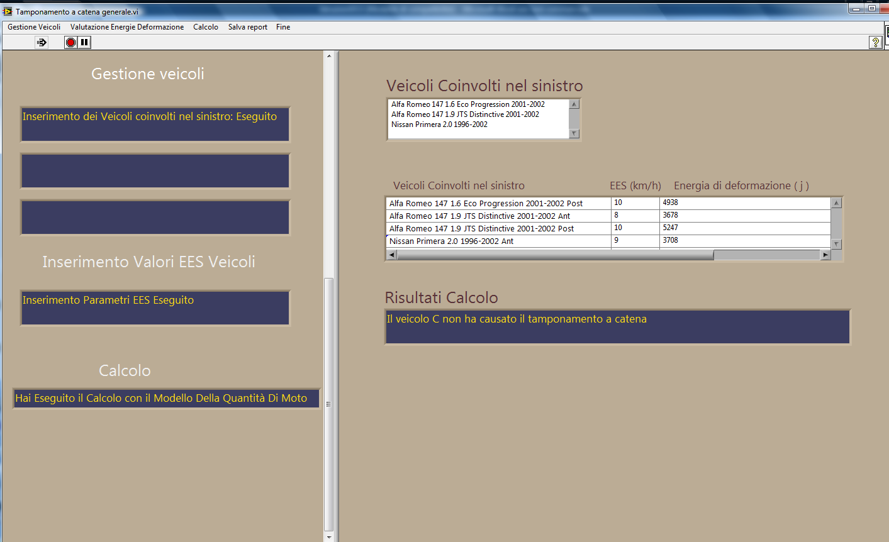Click the Energia di deformazione ( j ) label
The width and height of the screenshot is (889, 542).
[x=741, y=185]
